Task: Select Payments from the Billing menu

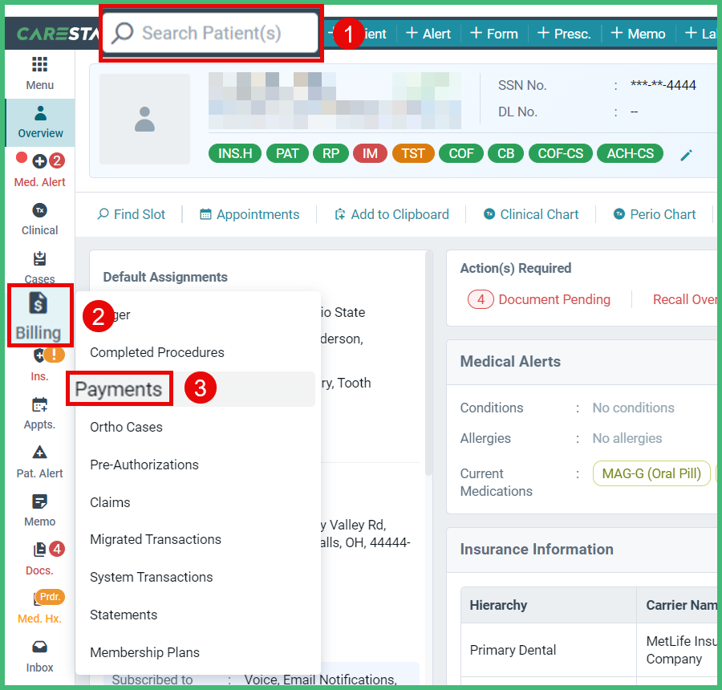Action: pyautogui.click(x=120, y=388)
